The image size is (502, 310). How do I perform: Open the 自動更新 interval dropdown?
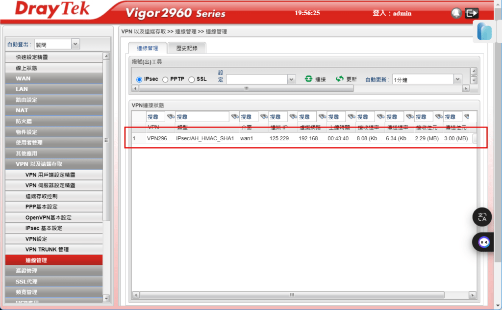(x=427, y=79)
